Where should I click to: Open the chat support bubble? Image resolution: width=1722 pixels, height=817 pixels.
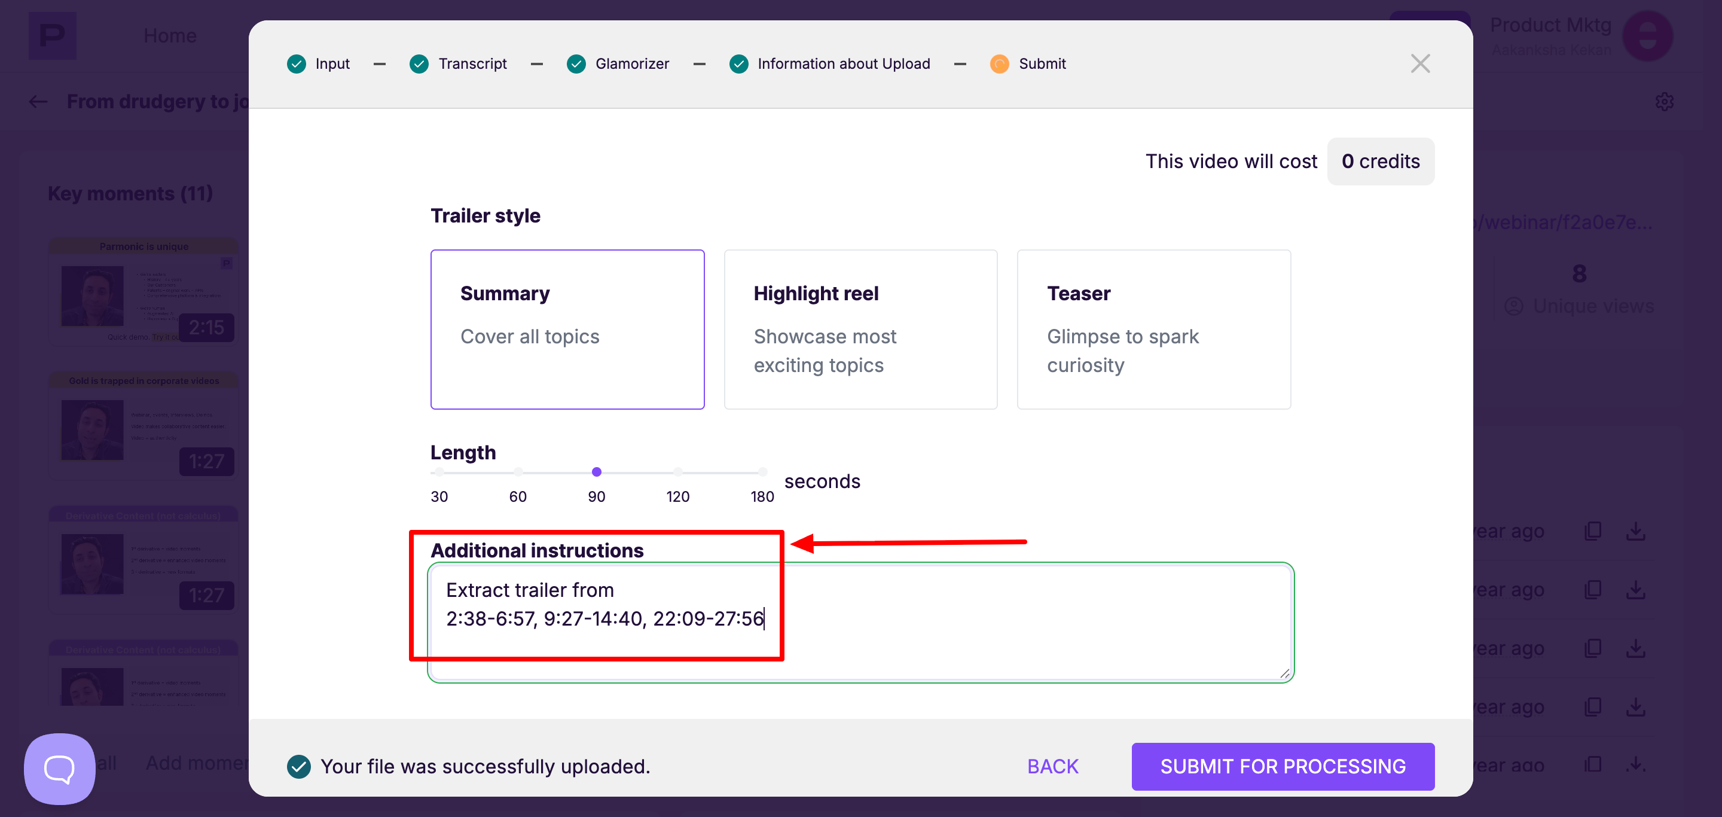click(x=60, y=769)
